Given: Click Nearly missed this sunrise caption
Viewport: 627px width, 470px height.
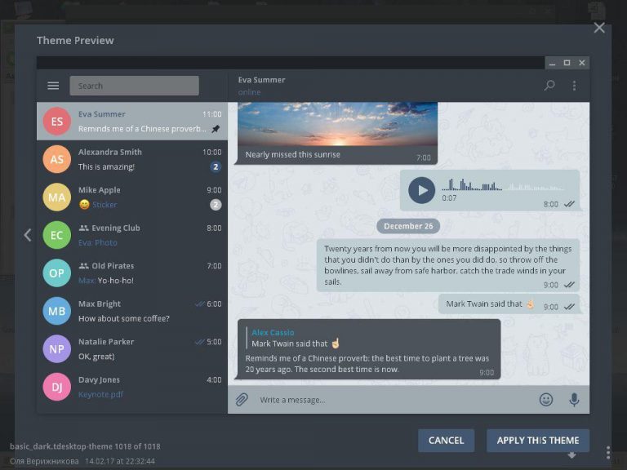Looking at the screenshot, I should [x=293, y=155].
